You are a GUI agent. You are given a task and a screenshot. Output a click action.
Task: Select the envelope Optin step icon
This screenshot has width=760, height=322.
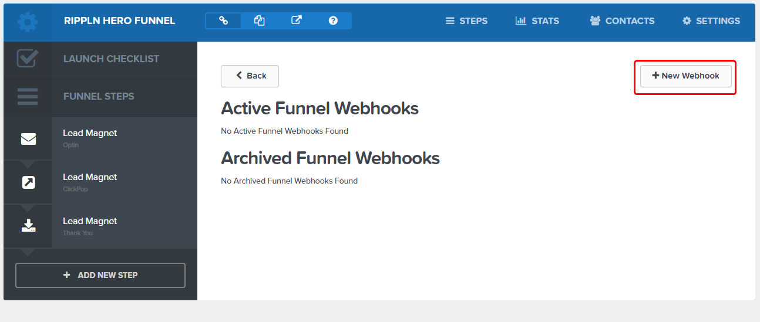28,139
